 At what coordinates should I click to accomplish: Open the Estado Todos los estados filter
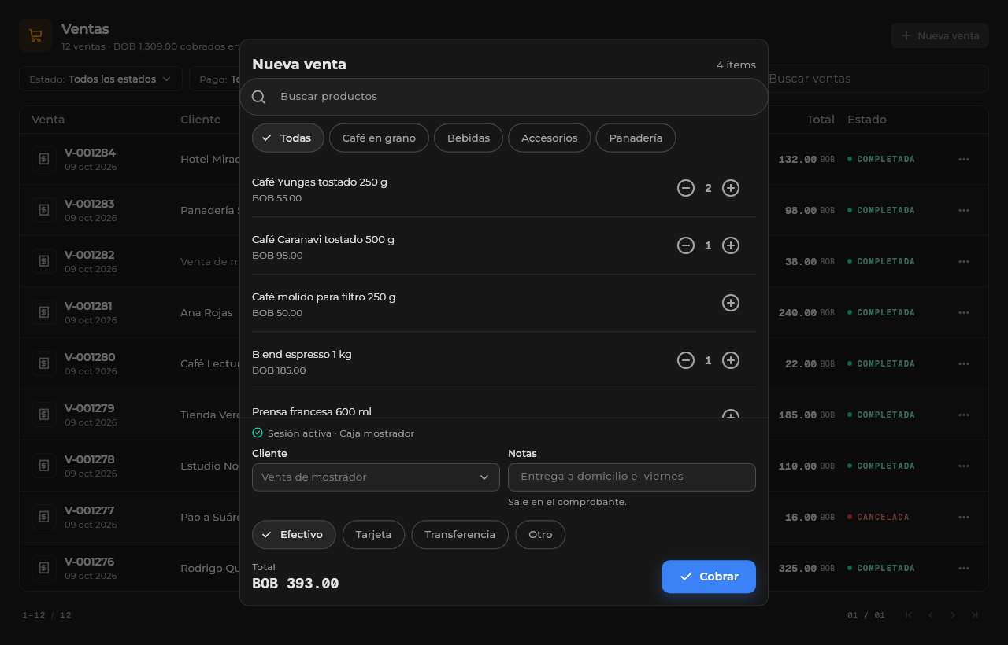(x=101, y=79)
